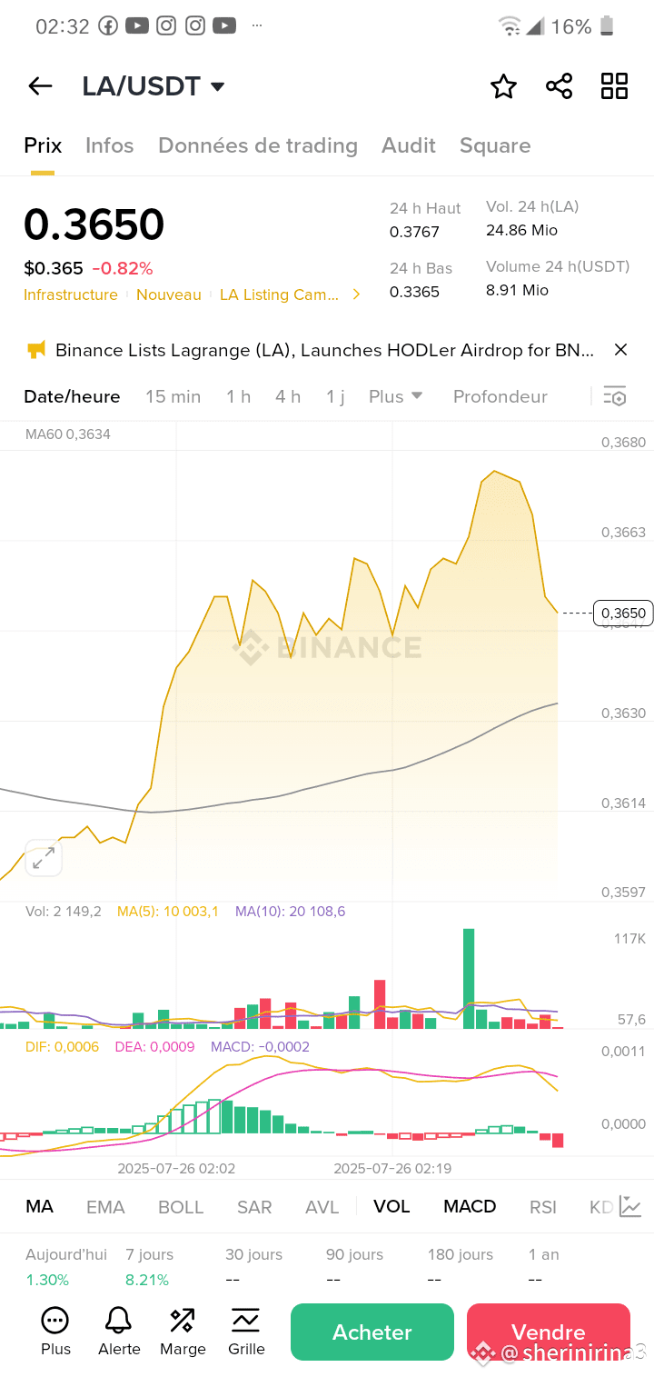Toggle the BOLL indicator
This screenshot has height=1377, width=654.
click(x=181, y=1207)
